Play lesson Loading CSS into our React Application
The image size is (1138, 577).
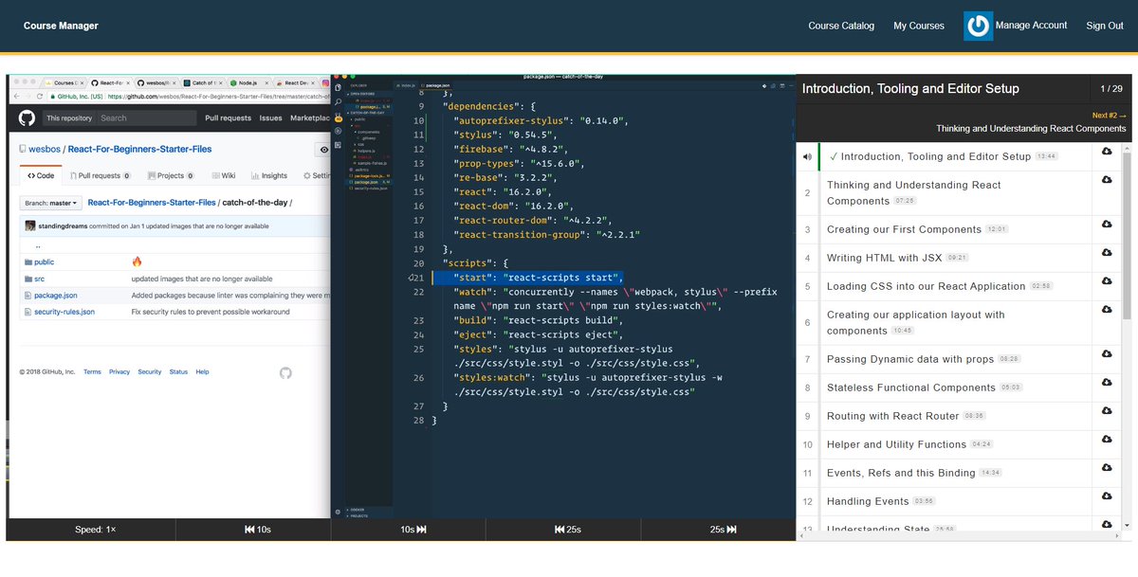tap(926, 286)
